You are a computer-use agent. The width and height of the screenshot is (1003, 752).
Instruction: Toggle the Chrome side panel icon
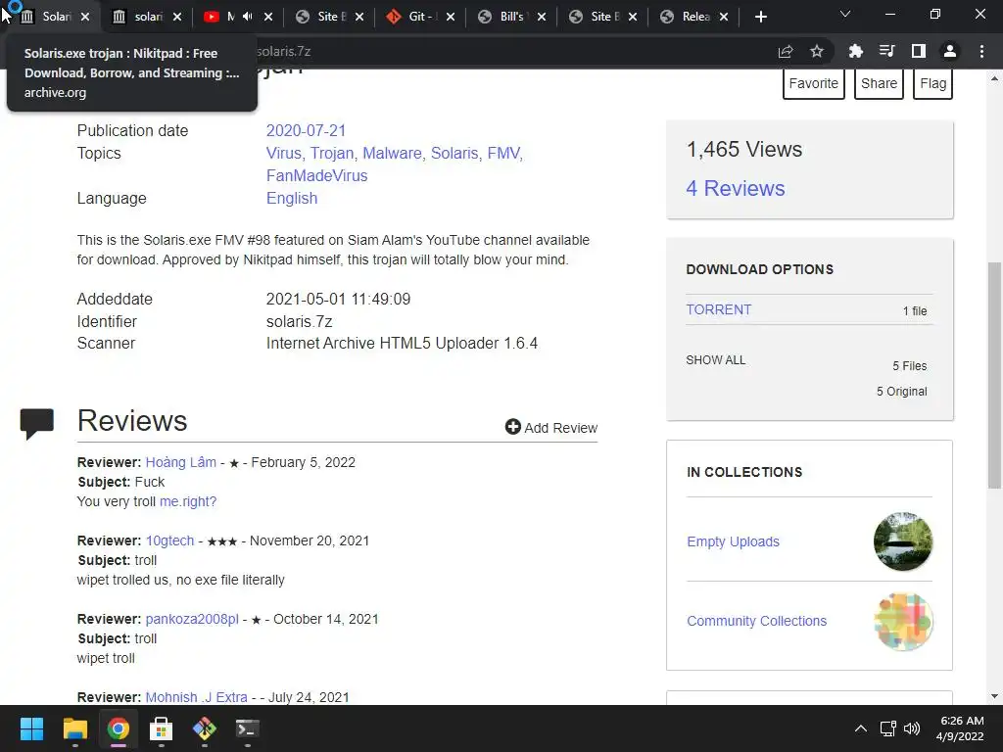[x=919, y=51]
